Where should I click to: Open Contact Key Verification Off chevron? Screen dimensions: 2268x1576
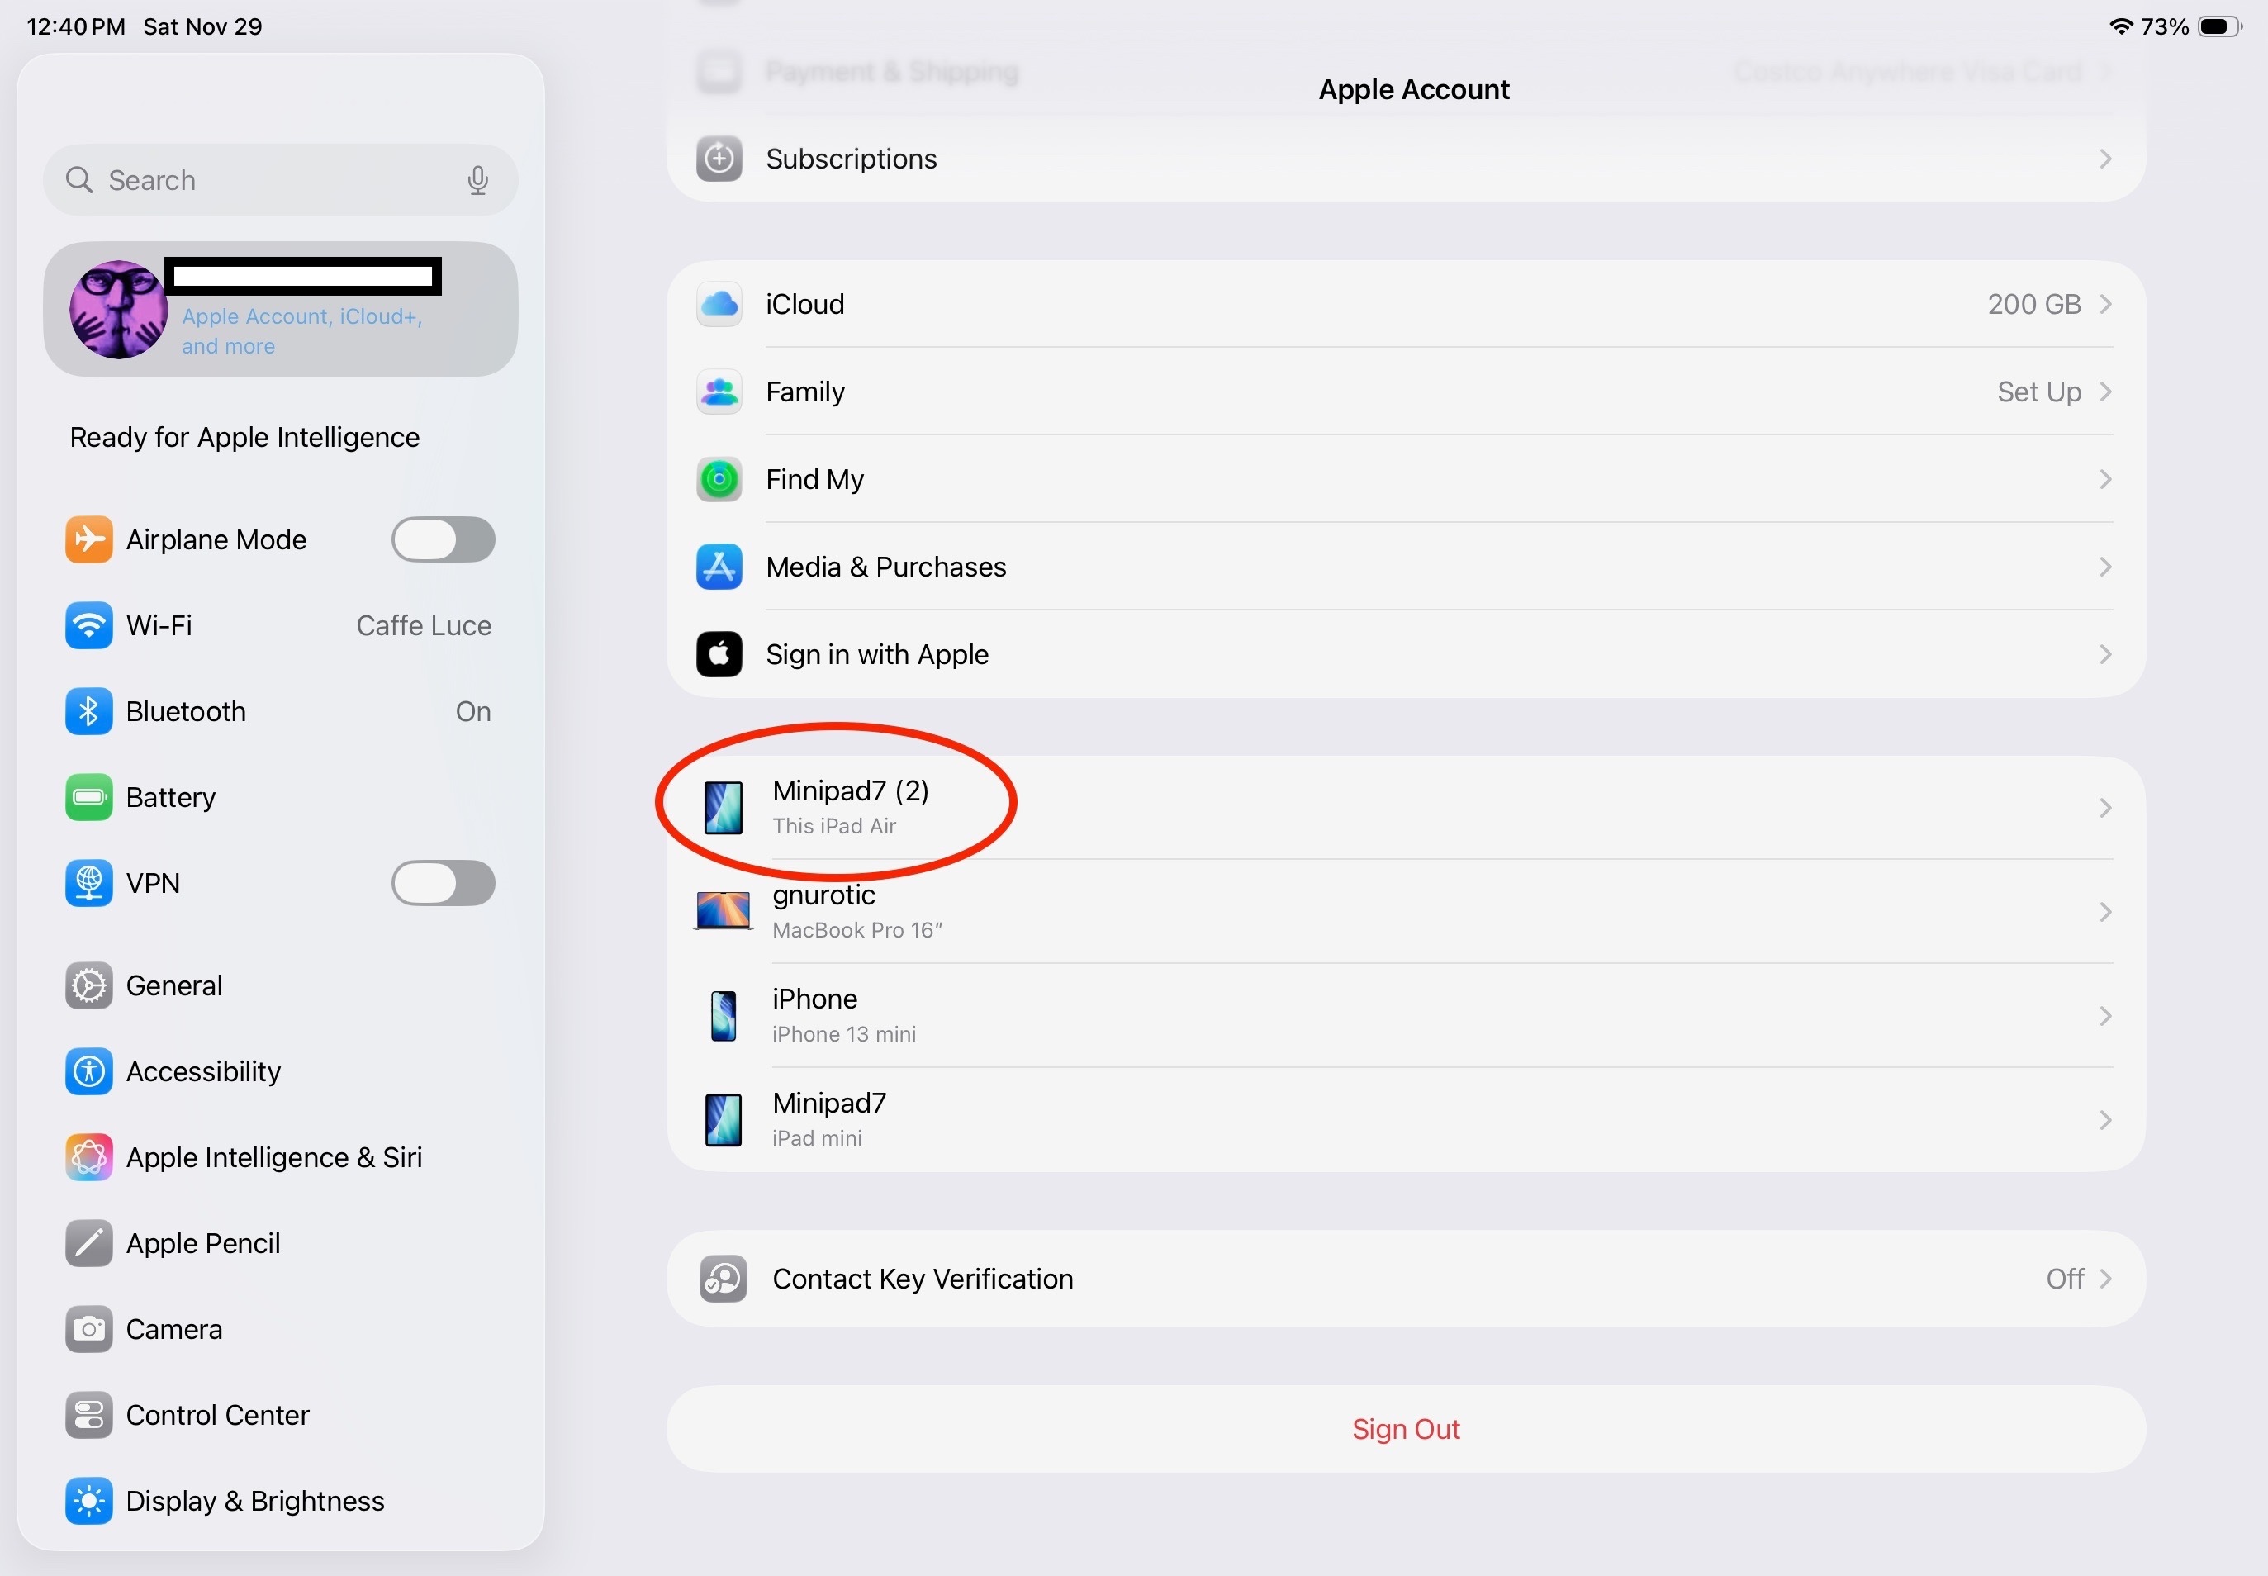2104,1279
